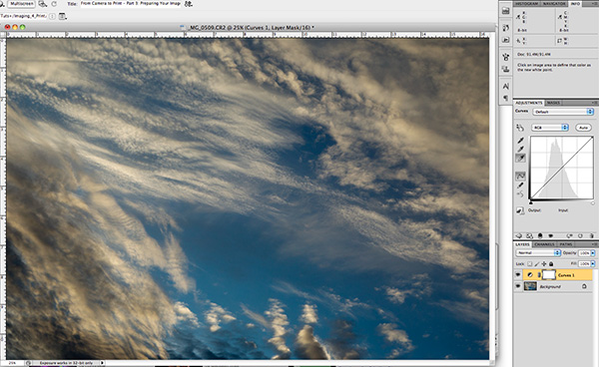The width and height of the screenshot is (599, 367).
Task: Click the smooth curve values icon
Action: click(520, 194)
